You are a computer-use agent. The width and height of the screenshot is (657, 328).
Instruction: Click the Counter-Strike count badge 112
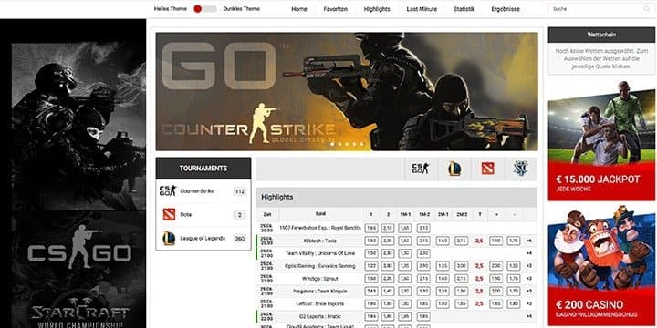click(240, 191)
